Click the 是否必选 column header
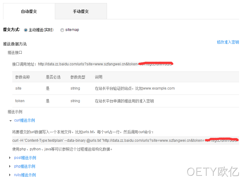The height and width of the screenshot is (181, 244). click(x=53, y=77)
